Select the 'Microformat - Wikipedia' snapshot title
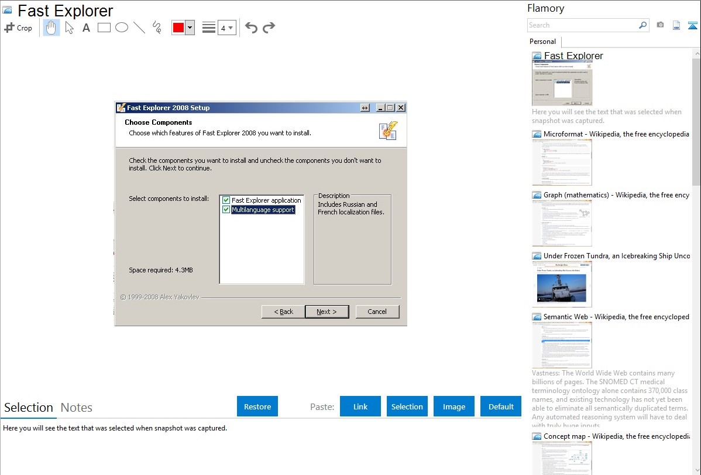The image size is (701, 475). pyautogui.click(x=617, y=134)
